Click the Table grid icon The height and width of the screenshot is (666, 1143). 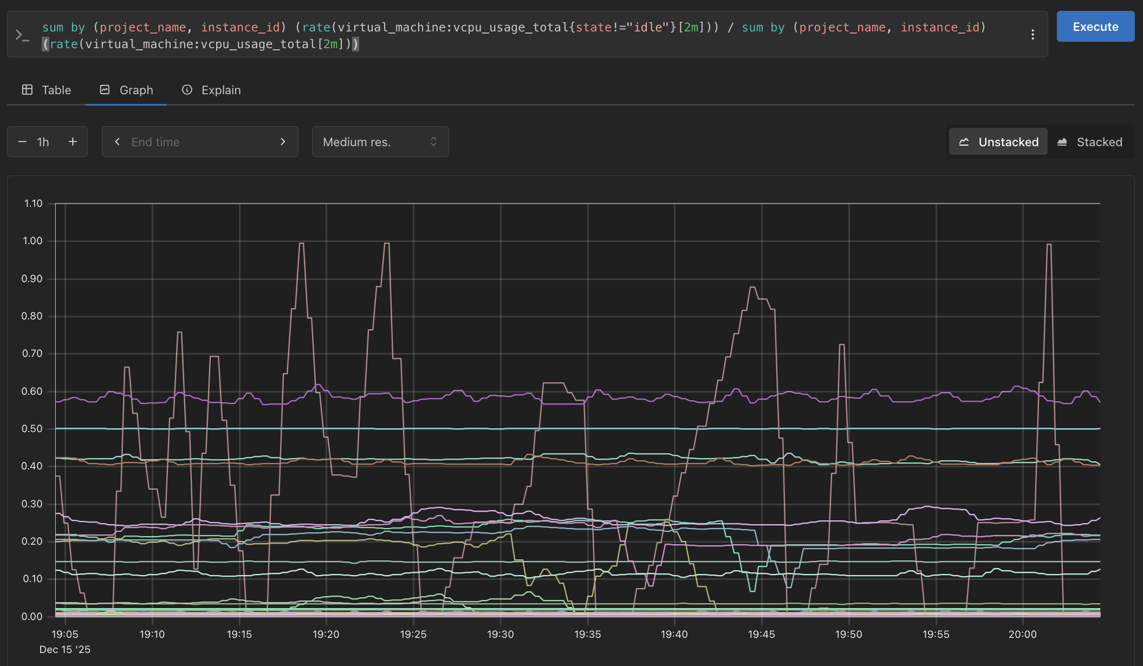tap(27, 90)
